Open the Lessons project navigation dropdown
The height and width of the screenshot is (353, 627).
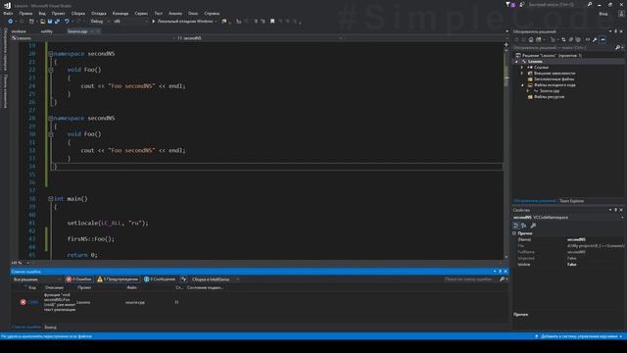pos(93,38)
